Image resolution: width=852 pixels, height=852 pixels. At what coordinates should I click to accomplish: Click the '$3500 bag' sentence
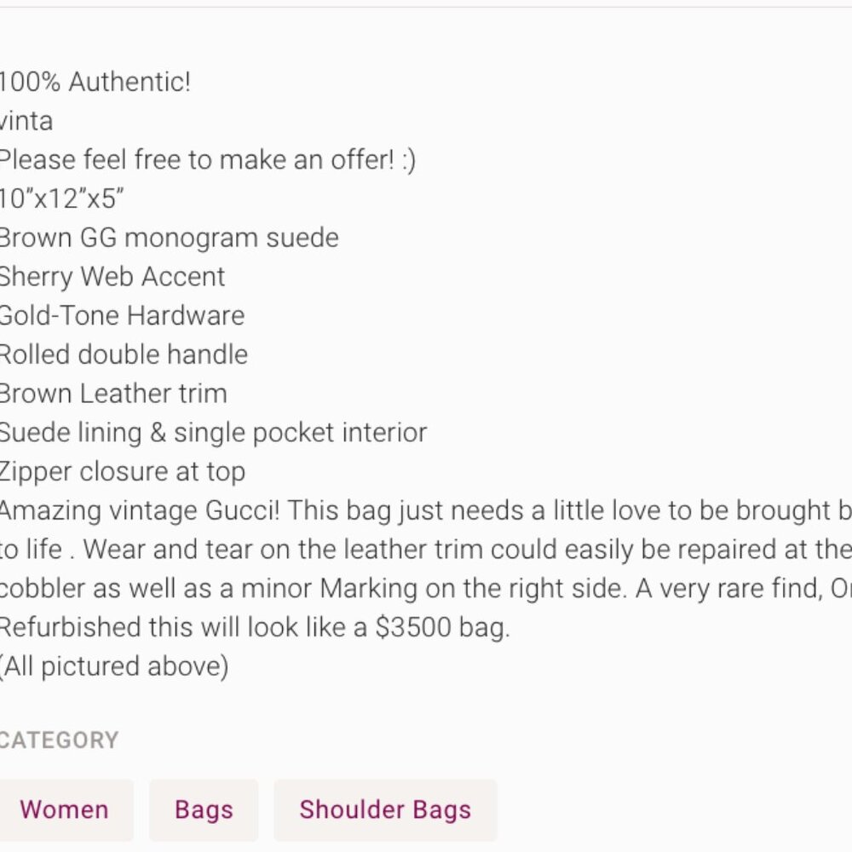(x=255, y=628)
